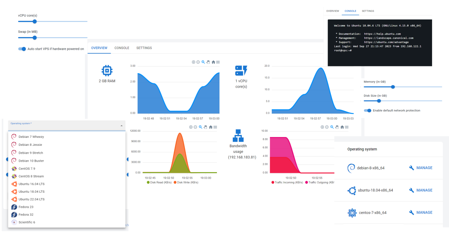Toggle Auto start VPS if hardware powered on
Viewport: 449px width, 236px height.
coord(22,49)
